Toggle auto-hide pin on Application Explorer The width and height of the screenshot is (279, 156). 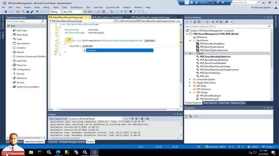coord(42,17)
